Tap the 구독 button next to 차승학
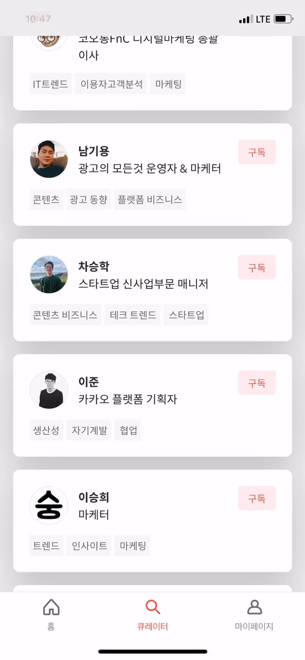 coord(257,267)
